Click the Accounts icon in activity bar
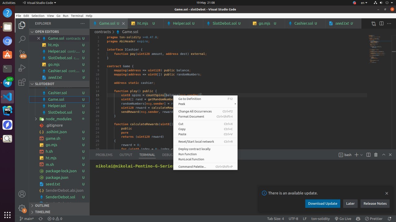 22,194
